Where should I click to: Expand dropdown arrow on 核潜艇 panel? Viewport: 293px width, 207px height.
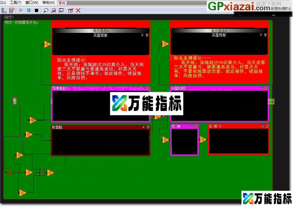tap(144, 127)
